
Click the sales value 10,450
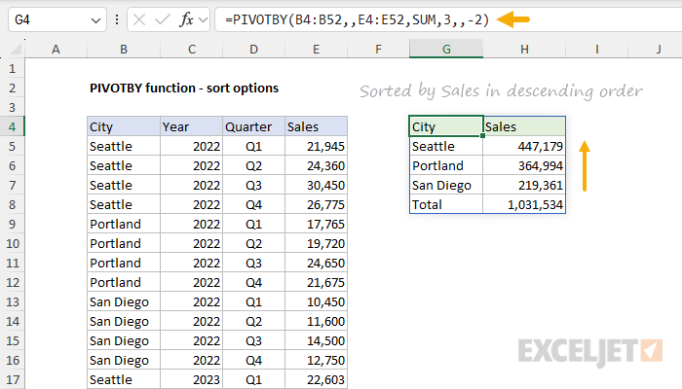pos(316,301)
